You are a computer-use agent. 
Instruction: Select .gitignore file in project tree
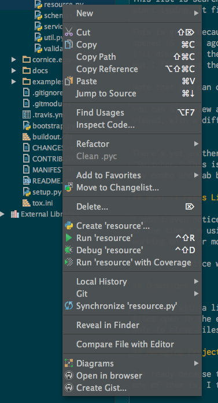pos(47,93)
